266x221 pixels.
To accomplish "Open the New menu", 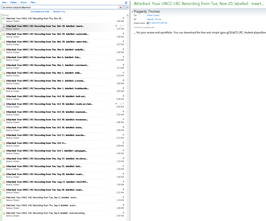I will tap(5, 2).
